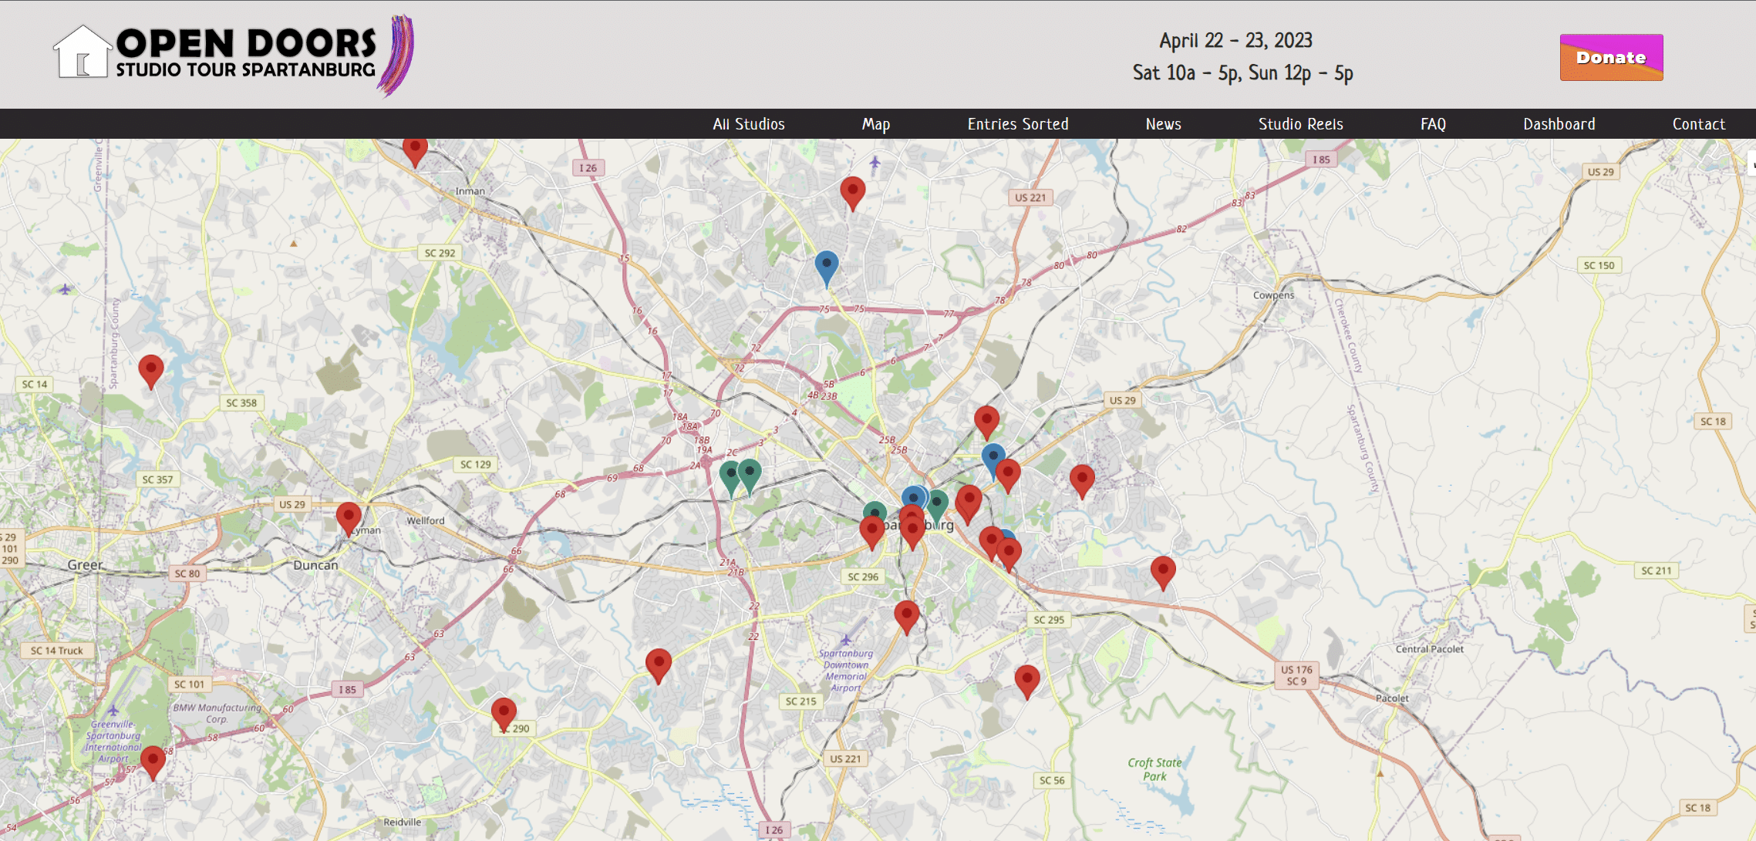
Task: Click the red pin near the BMW Manufacturing Corp
Action: point(152,760)
